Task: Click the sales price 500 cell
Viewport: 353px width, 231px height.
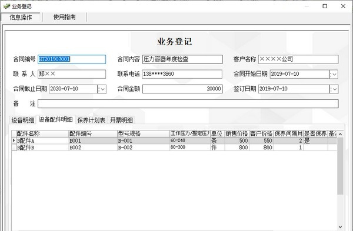Action: click(x=237, y=141)
